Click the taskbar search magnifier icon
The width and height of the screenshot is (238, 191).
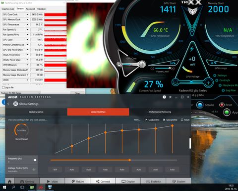pyautogui.click(x=13, y=188)
